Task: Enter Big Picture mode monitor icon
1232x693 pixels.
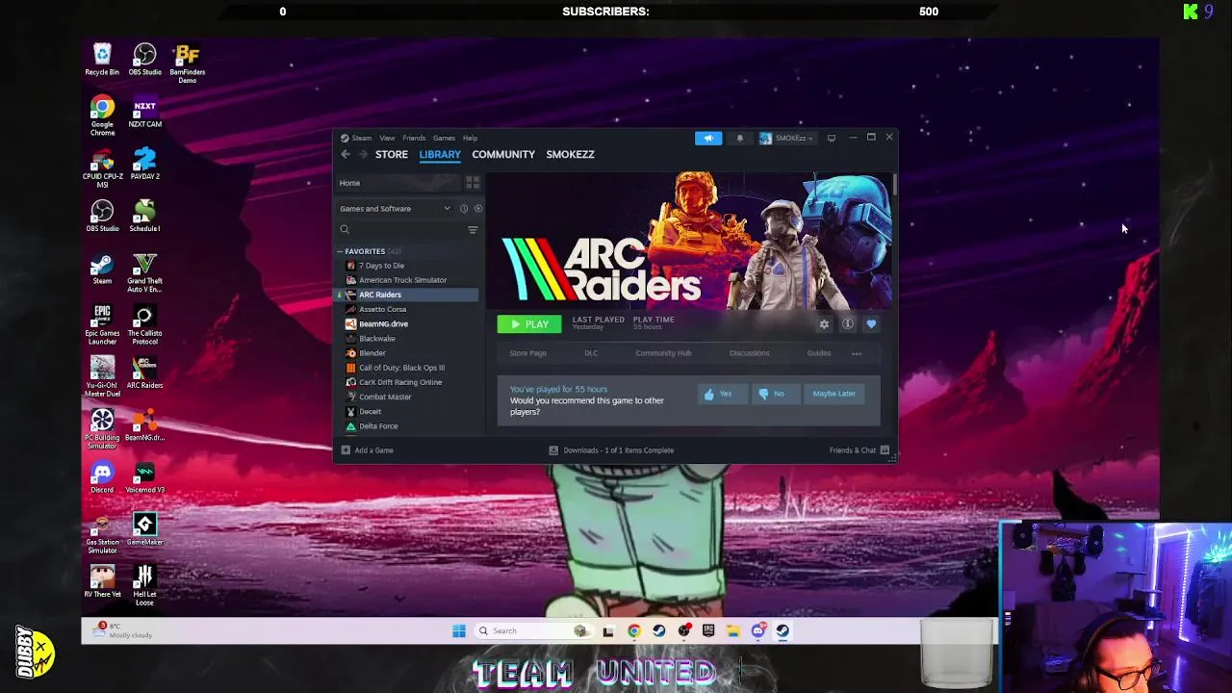Action: click(x=832, y=138)
